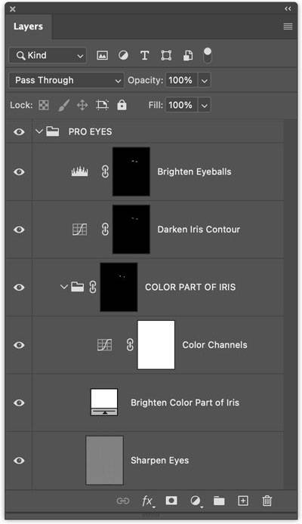302x524 pixels.
Task: Toggle visibility of Sharpen Eyes layer
Action: pos(19,461)
